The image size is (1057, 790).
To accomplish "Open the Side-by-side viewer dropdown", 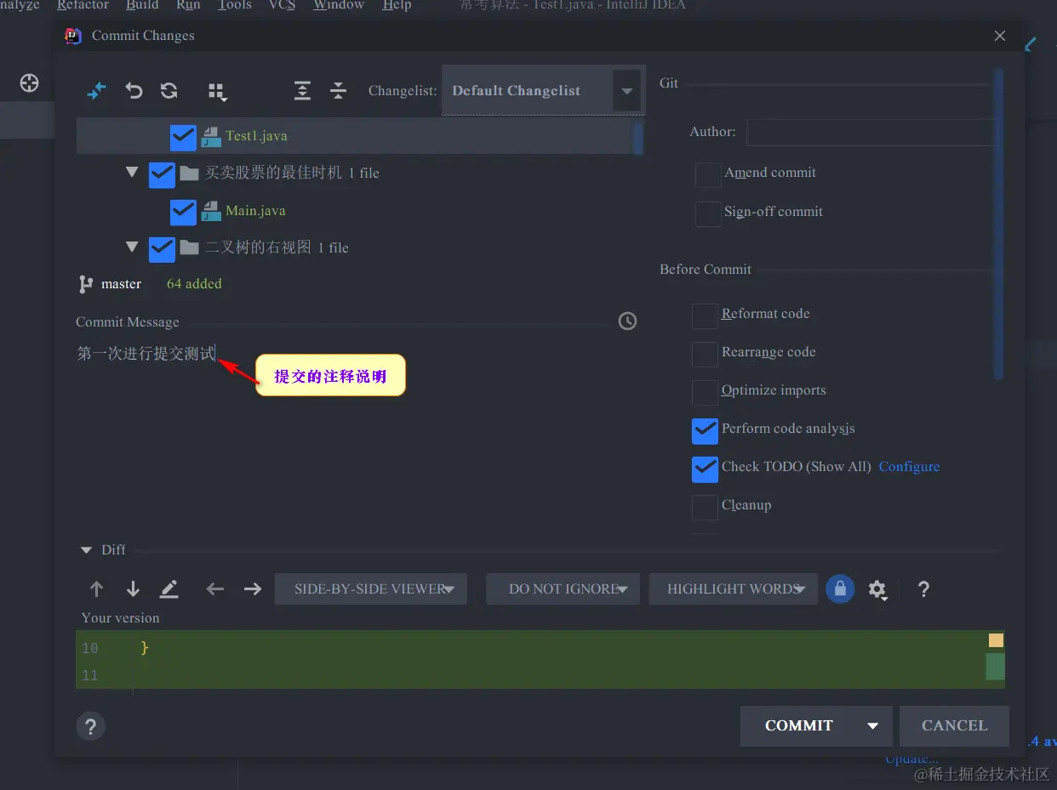I will pos(370,588).
